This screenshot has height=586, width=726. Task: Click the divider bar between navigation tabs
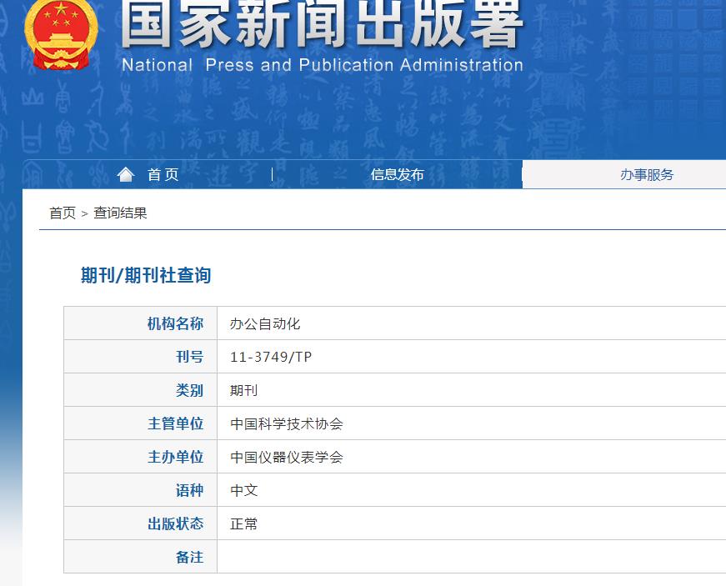[x=272, y=174]
